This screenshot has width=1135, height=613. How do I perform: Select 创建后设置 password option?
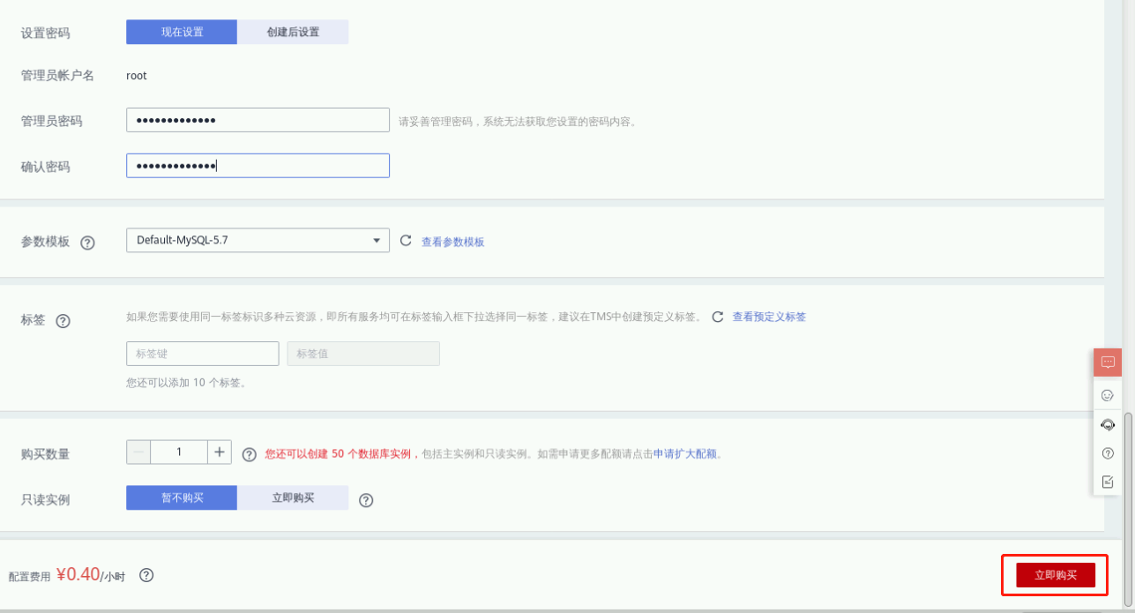(293, 32)
